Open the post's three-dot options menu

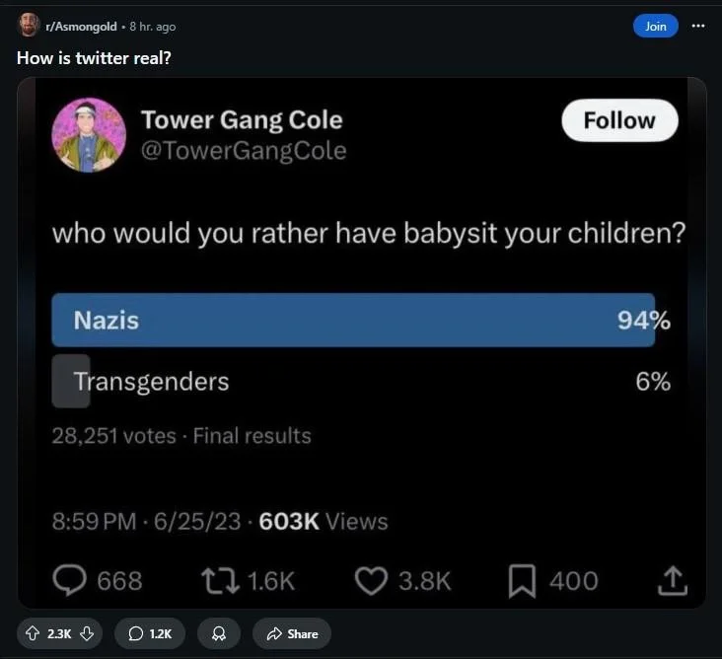pyautogui.click(x=698, y=26)
